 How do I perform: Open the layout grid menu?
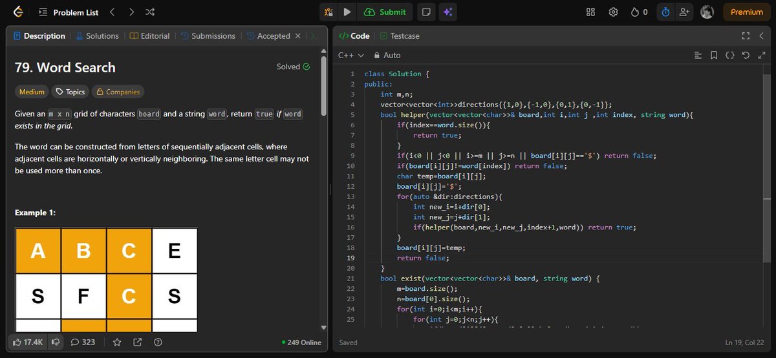[590, 12]
